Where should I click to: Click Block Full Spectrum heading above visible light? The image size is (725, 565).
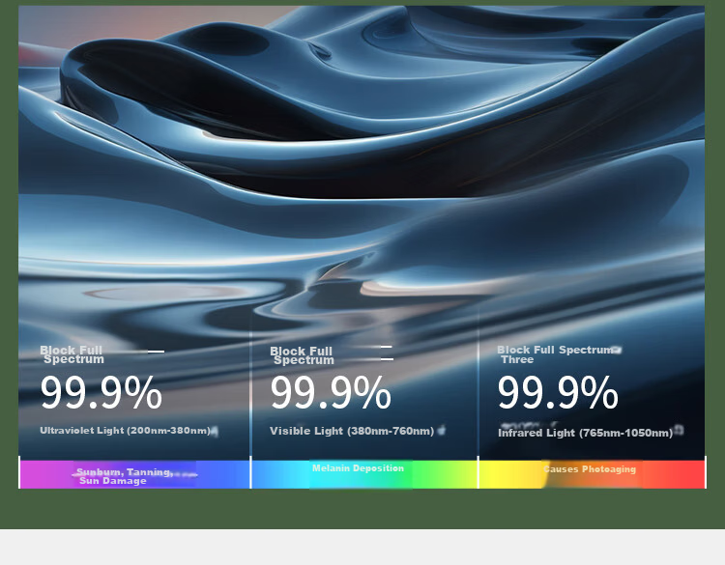(302, 355)
